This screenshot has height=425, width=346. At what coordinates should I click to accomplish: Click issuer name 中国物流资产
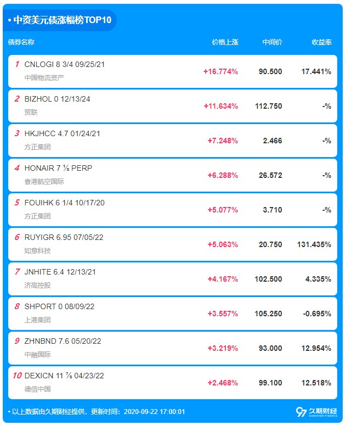(x=44, y=78)
